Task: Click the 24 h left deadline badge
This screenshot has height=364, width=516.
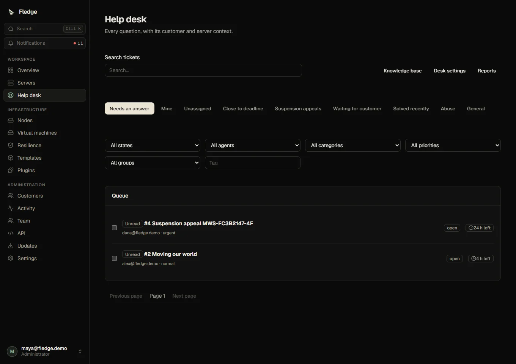Action: tap(480, 228)
